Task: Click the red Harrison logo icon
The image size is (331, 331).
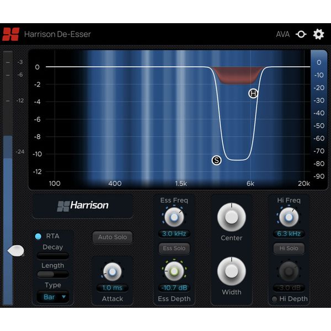Action: click(x=11, y=34)
